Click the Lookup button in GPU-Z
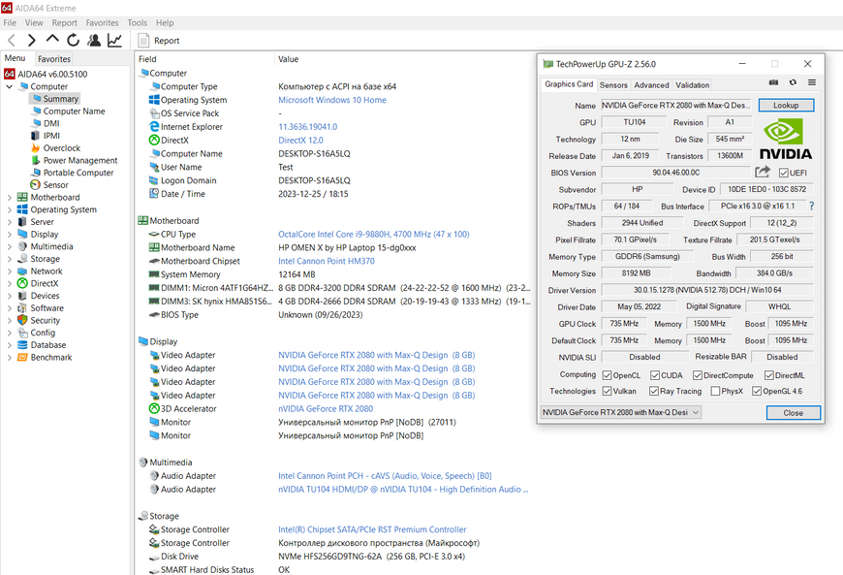 786,106
